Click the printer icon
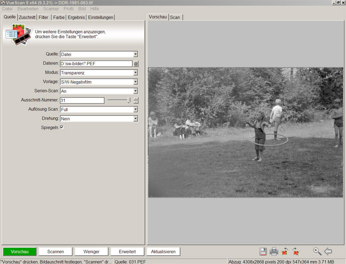Screen dimensions: 346x264 point(274,252)
